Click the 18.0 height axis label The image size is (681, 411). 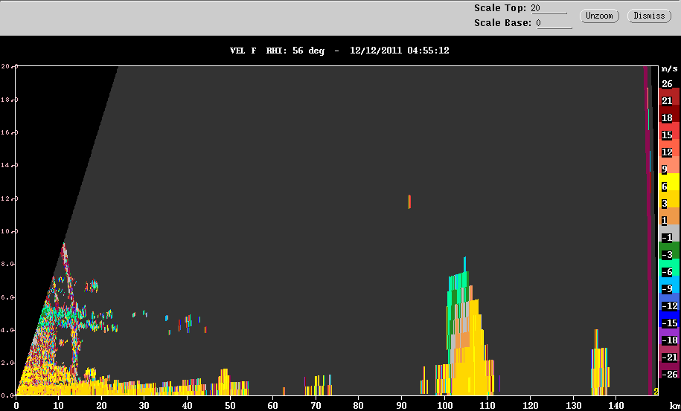(x=8, y=100)
